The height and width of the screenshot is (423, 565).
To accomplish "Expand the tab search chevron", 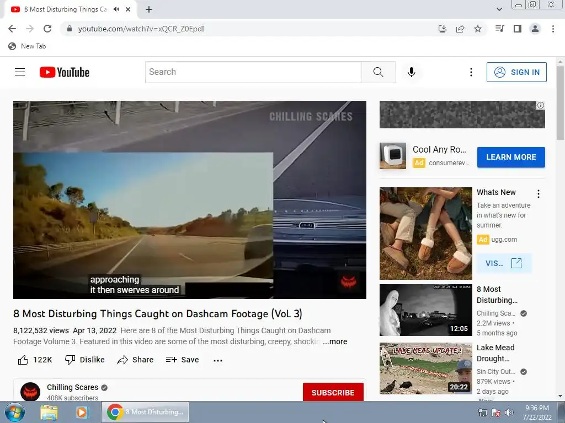I will (x=499, y=9).
